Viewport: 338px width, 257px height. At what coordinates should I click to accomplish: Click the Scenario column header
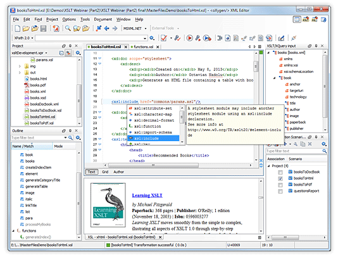pyautogui.click(x=295, y=159)
